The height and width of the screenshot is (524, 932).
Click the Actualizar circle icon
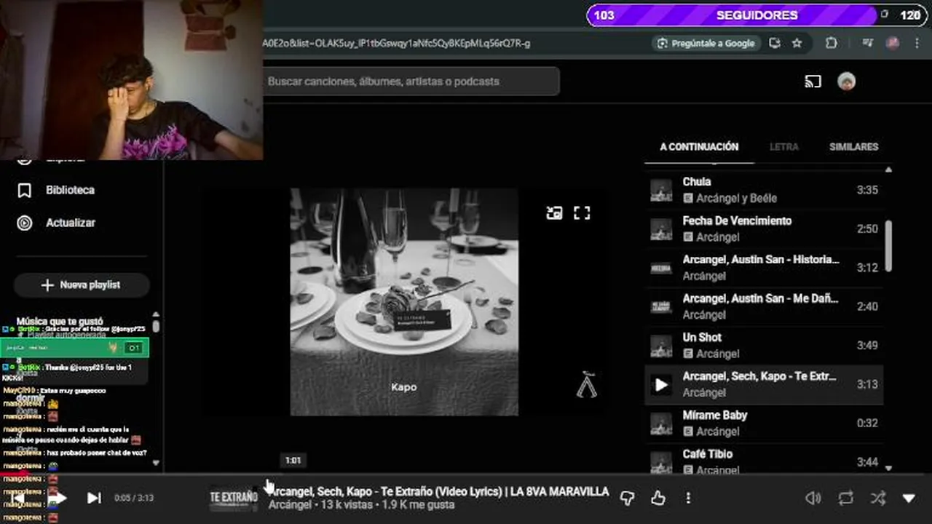25,223
